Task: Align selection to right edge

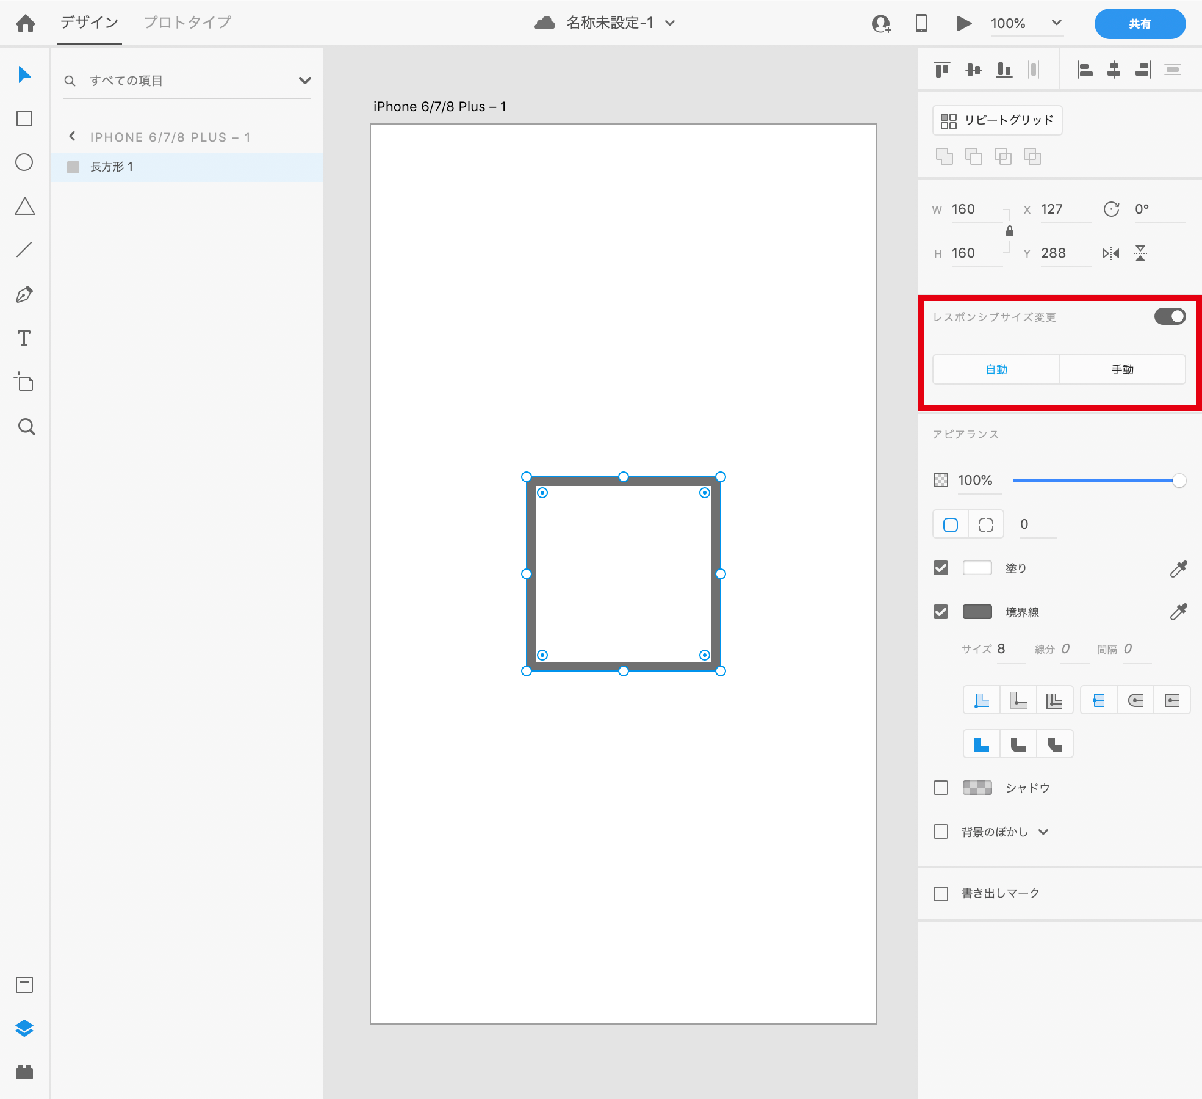Action: point(1143,70)
